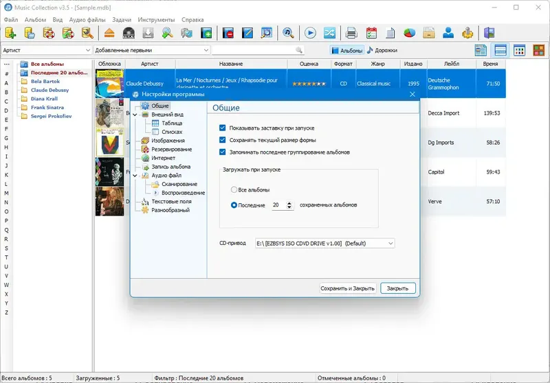Open the 'Справка' menu
The height and width of the screenshot is (383, 550).
[192, 20]
